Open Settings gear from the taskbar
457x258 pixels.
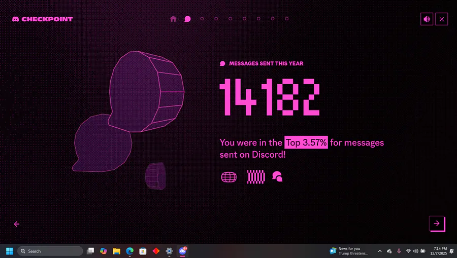(169, 251)
